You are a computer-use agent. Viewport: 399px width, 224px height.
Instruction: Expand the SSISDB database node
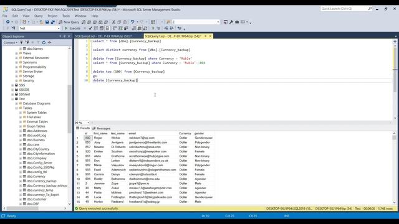point(12,90)
